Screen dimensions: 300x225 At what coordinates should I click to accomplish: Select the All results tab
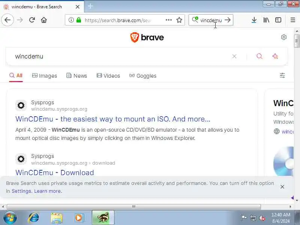click(x=16, y=76)
